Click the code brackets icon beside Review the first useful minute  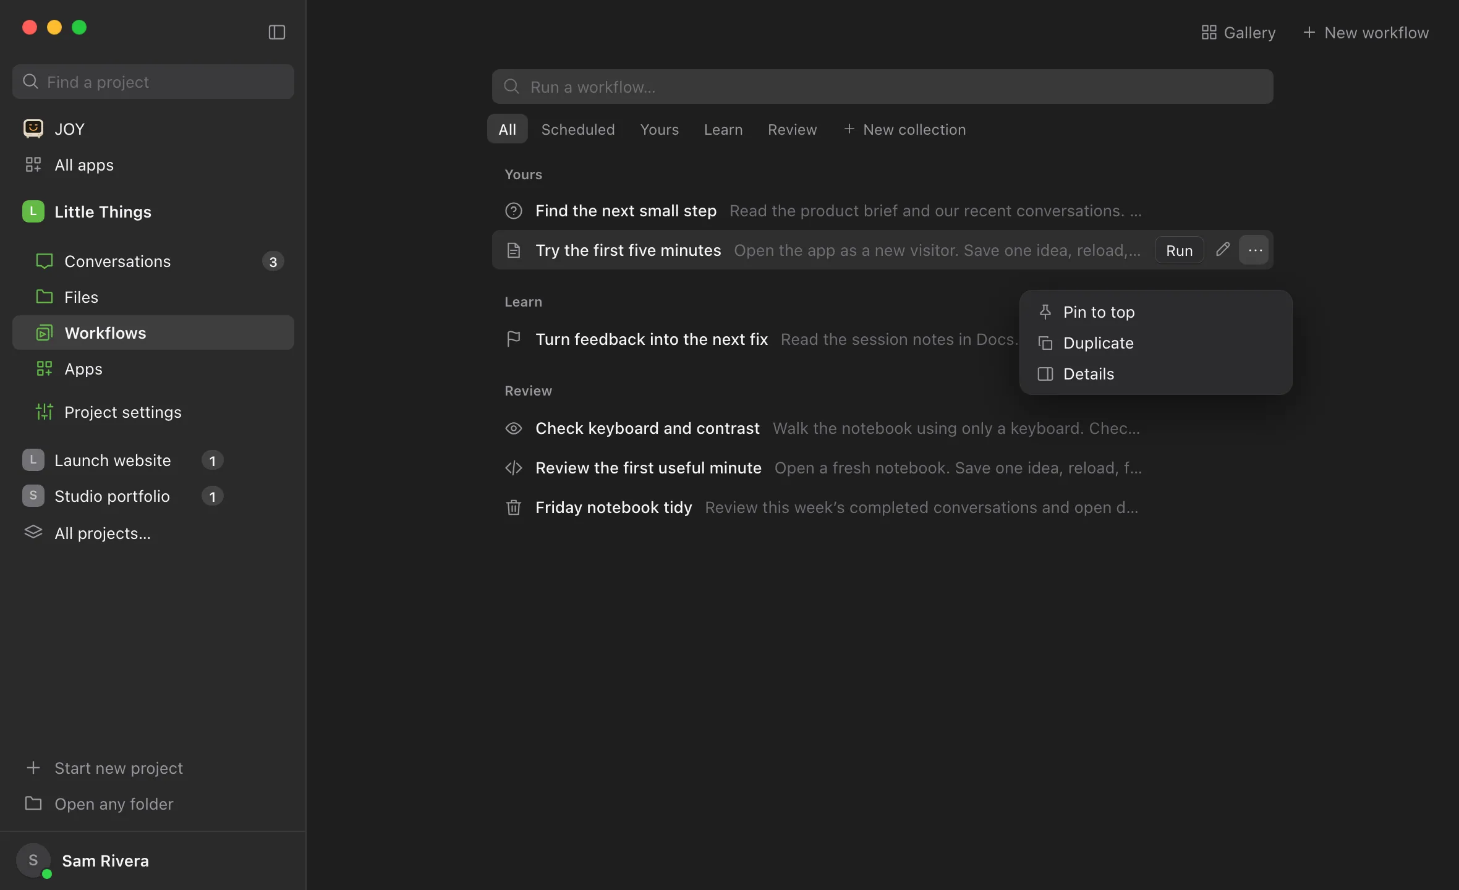coord(513,468)
